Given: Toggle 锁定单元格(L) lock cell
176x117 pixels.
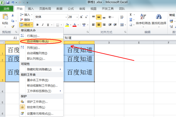Looking at the screenshot, I should (x=42, y=107).
